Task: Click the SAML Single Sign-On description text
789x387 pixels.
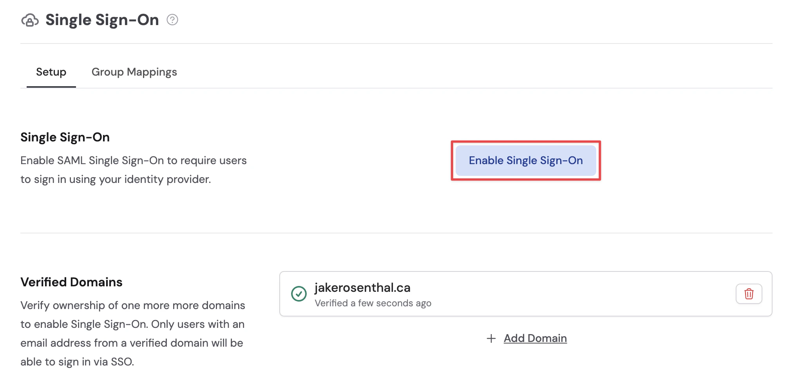Action: [133, 169]
